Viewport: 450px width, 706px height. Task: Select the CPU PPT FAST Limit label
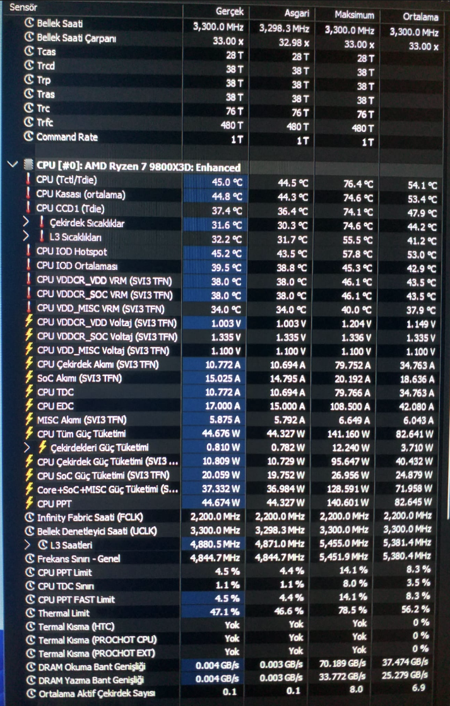[76, 599]
